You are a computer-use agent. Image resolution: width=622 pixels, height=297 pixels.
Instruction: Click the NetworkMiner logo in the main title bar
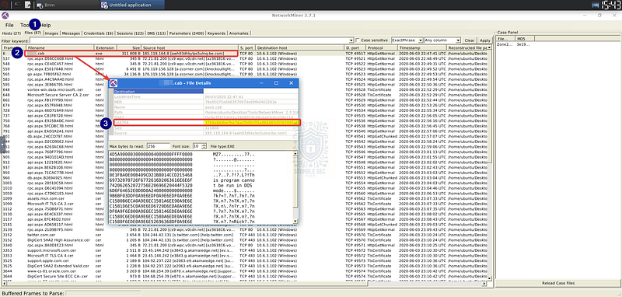point(5,16)
